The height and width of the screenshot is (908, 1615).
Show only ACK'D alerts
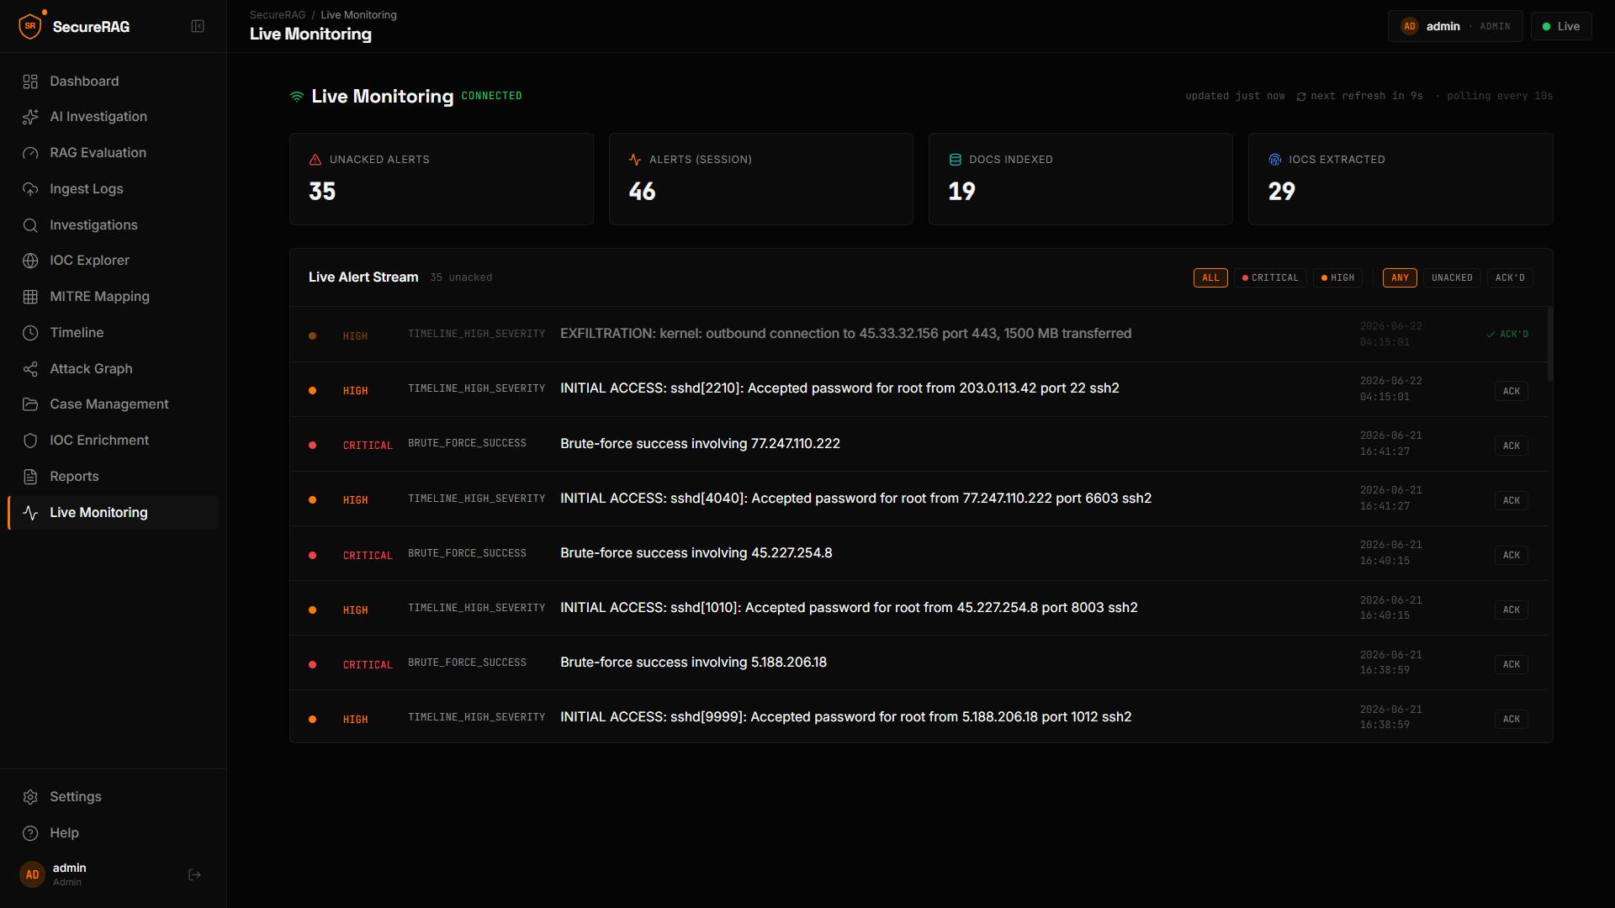(1510, 277)
